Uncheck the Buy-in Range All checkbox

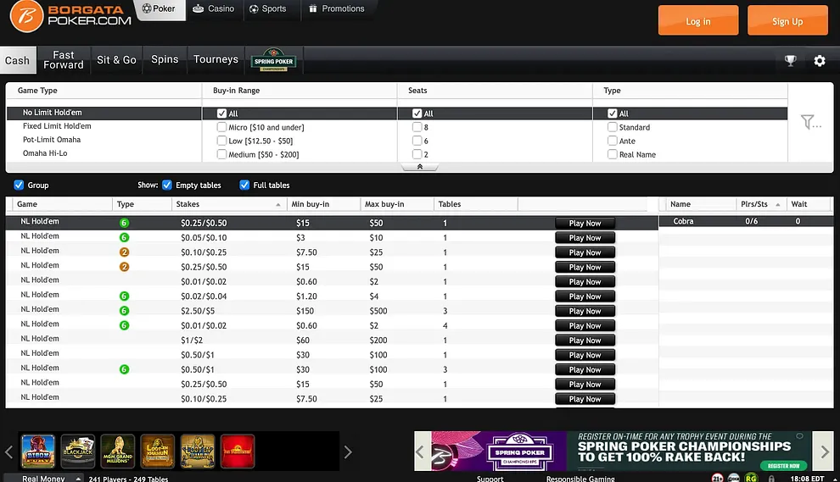pyautogui.click(x=221, y=114)
